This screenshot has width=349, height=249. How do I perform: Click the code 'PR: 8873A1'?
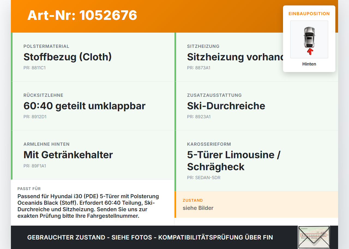pos(199,68)
